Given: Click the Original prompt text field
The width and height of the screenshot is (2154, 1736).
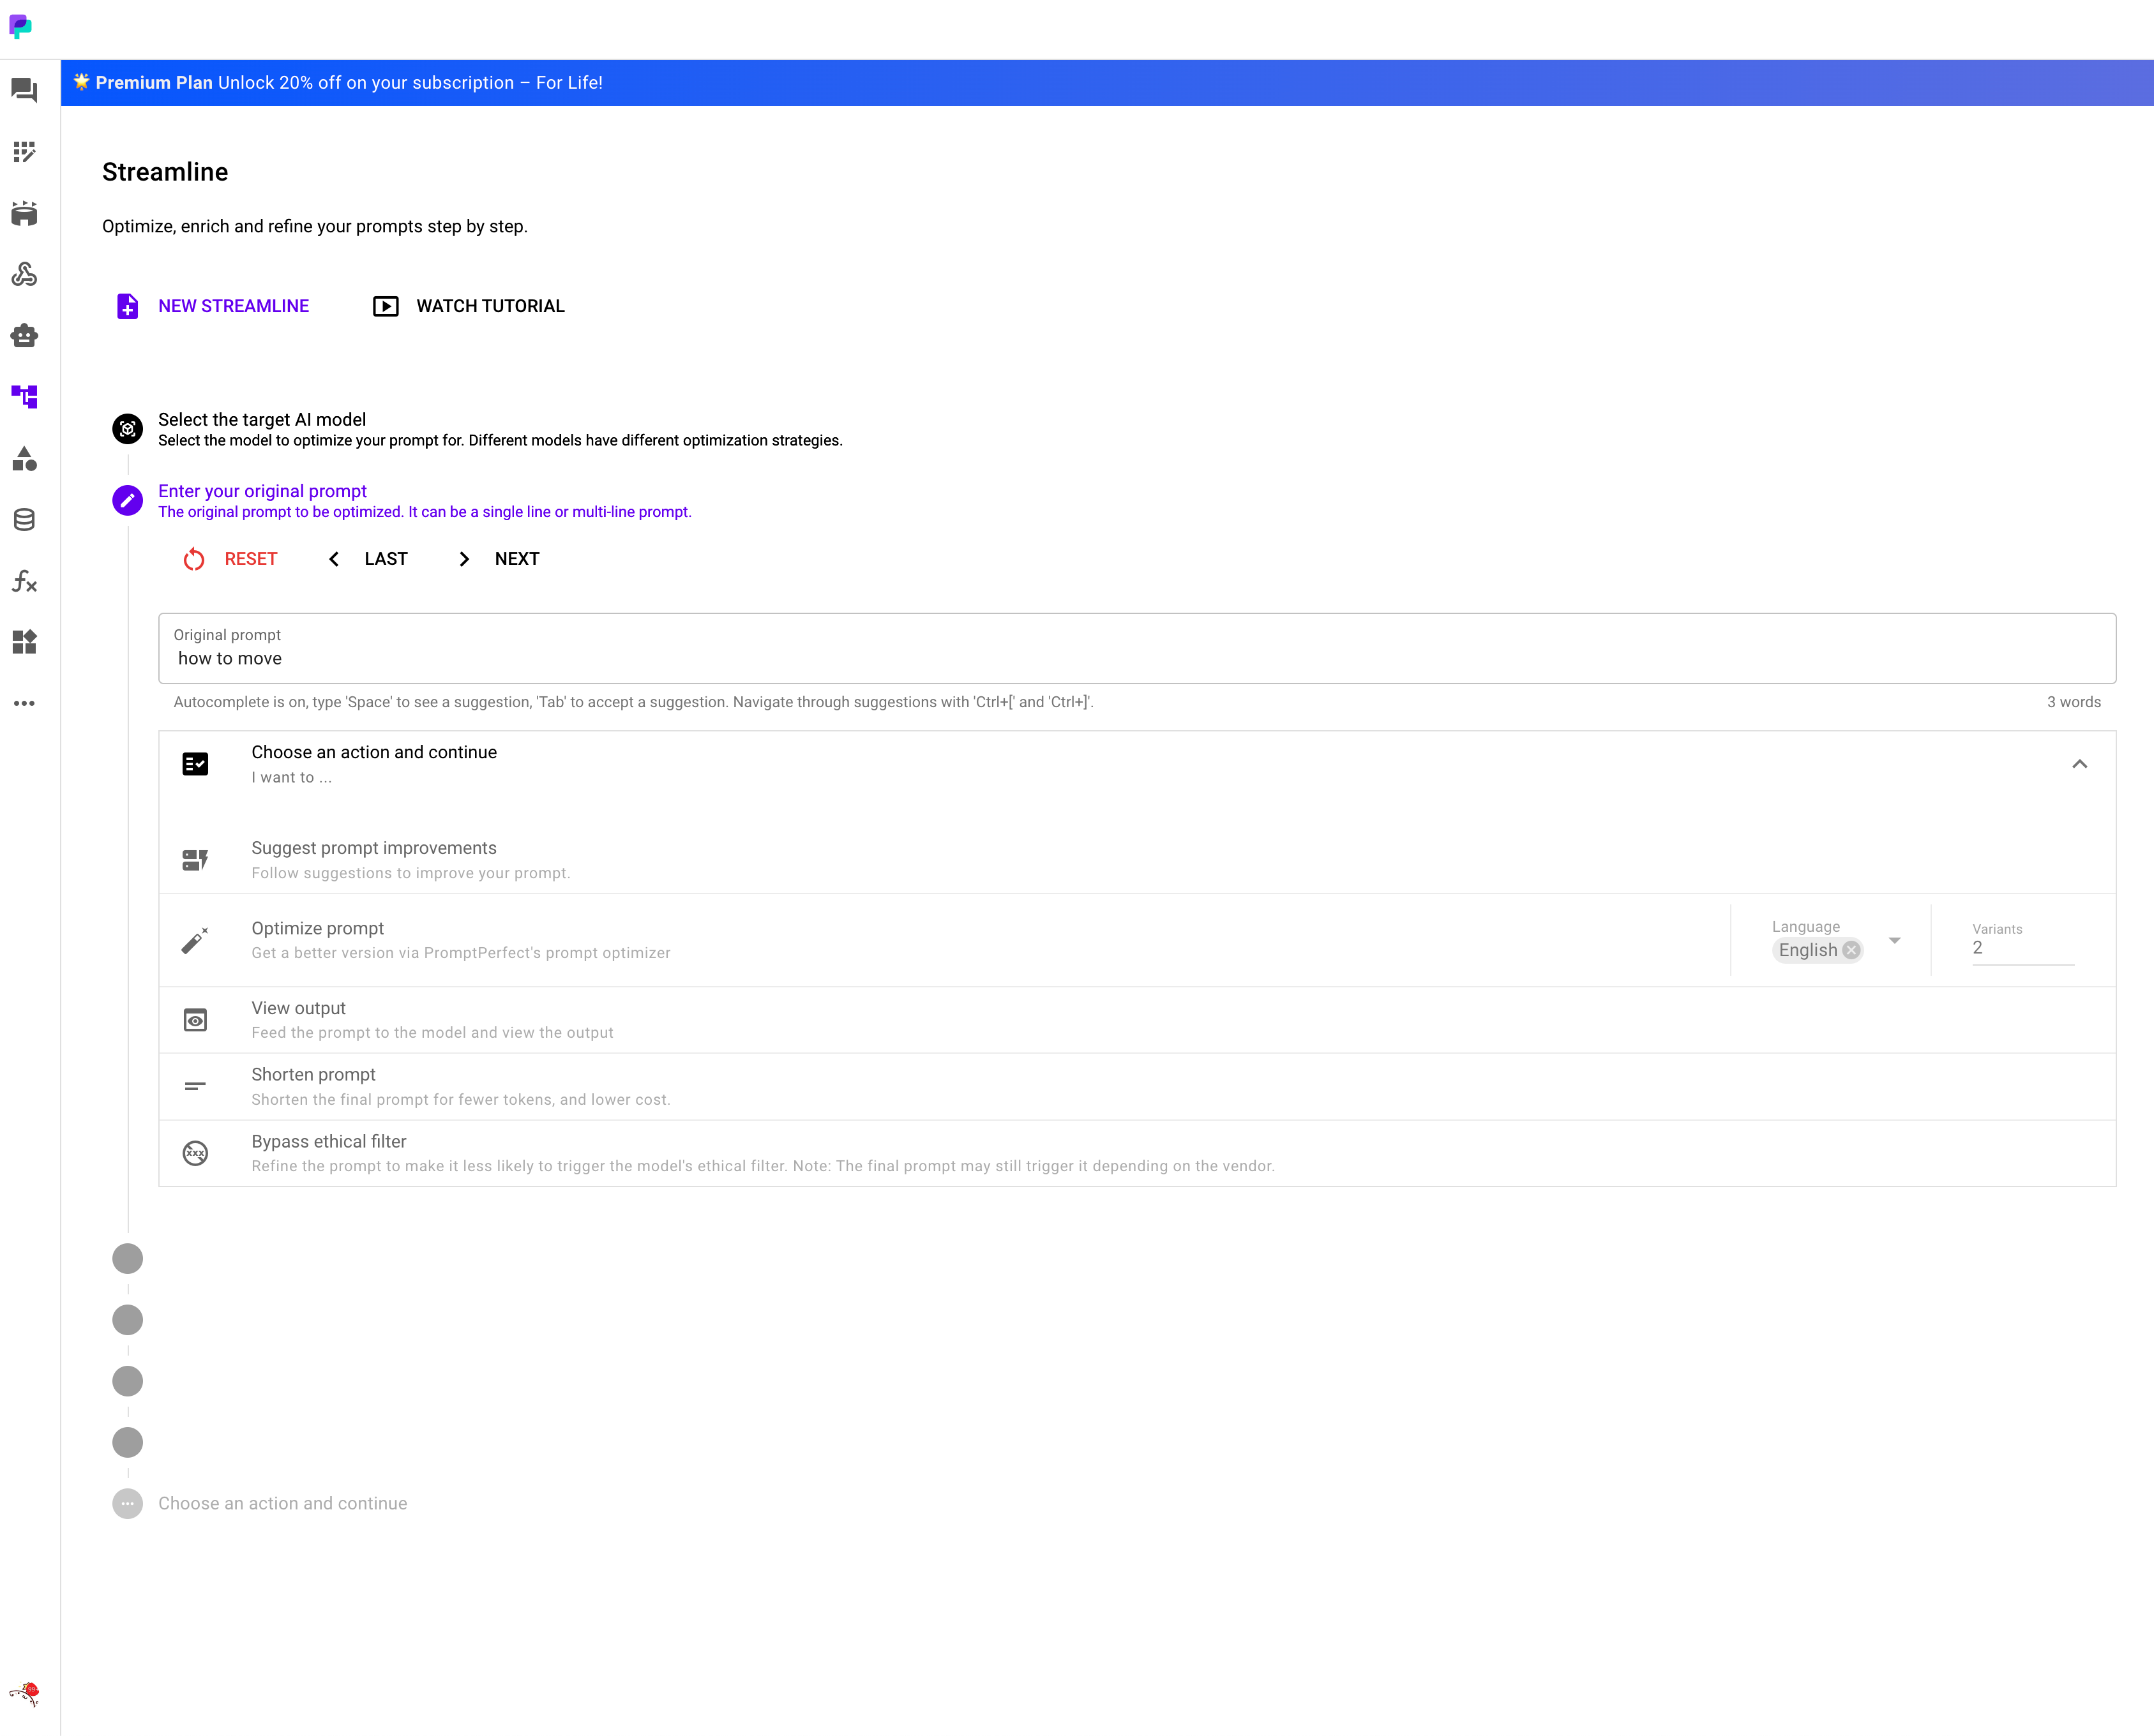Looking at the screenshot, I should 1137,649.
